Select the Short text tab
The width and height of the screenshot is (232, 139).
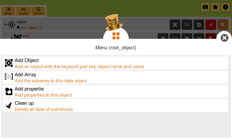(38, 11)
